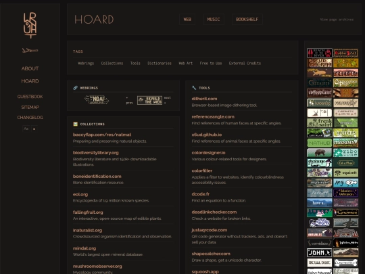This screenshot has width=365, height=274.
Task: Switch to the BOOKSHELF tab
Action: [247, 20]
